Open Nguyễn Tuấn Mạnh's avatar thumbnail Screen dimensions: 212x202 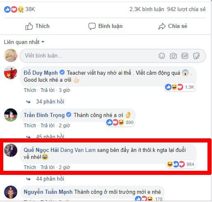click(11, 192)
